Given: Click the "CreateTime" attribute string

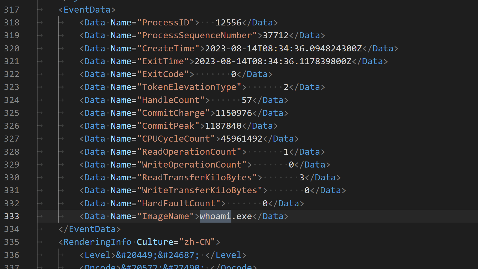Looking at the screenshot, I should tap(168, 49).
